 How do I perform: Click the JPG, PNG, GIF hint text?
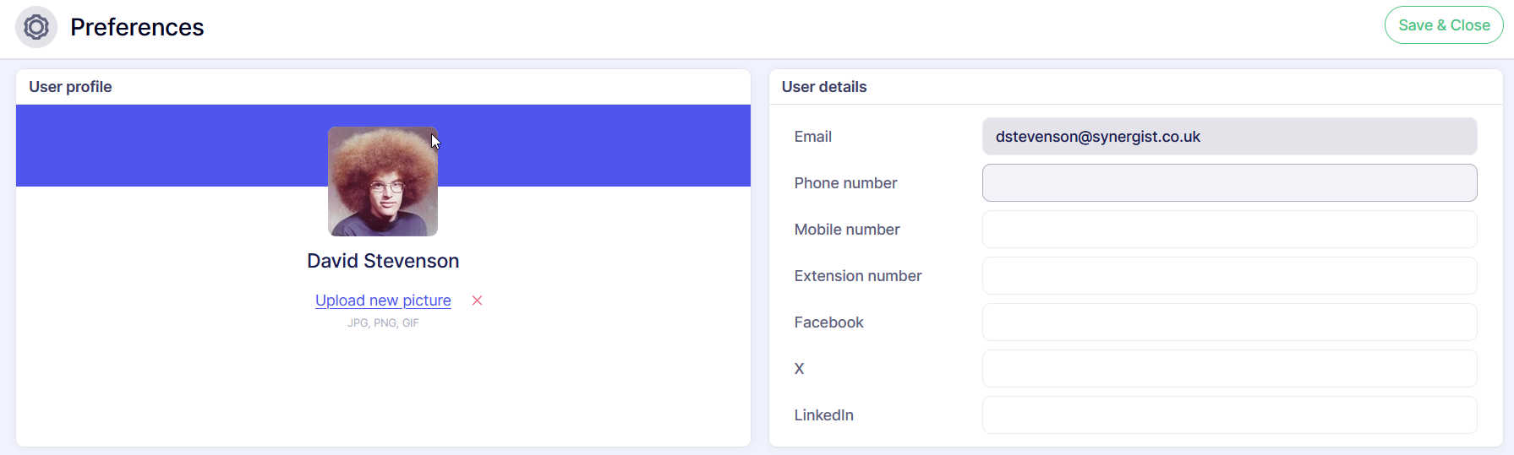coord(383,323)
